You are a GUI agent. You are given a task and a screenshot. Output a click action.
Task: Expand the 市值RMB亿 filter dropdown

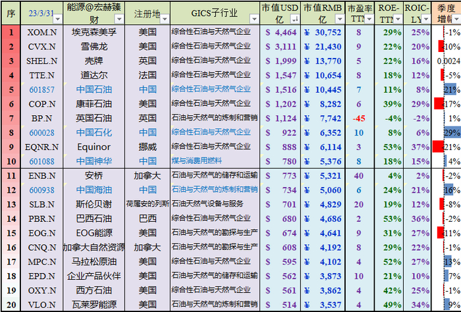[x=340, y=19]
